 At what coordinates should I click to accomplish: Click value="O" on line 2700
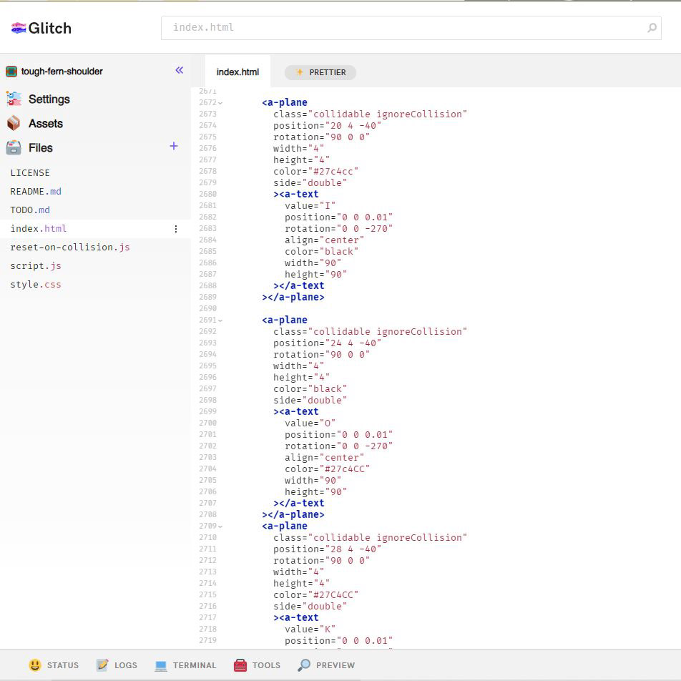(310, 423)
